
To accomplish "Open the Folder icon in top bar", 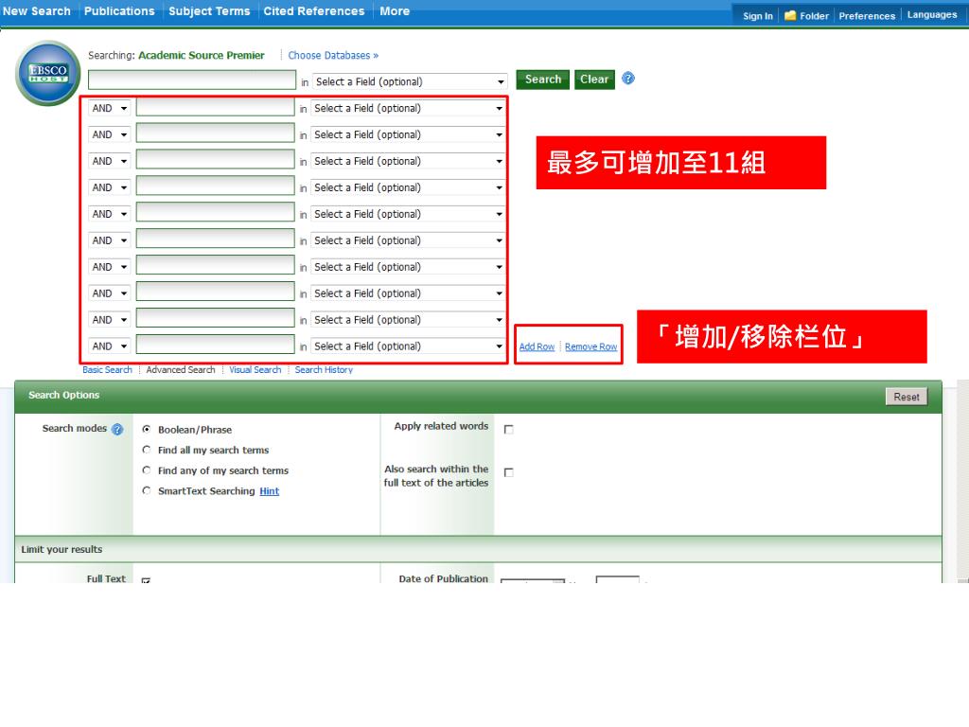I will click(x=790, y=15).
